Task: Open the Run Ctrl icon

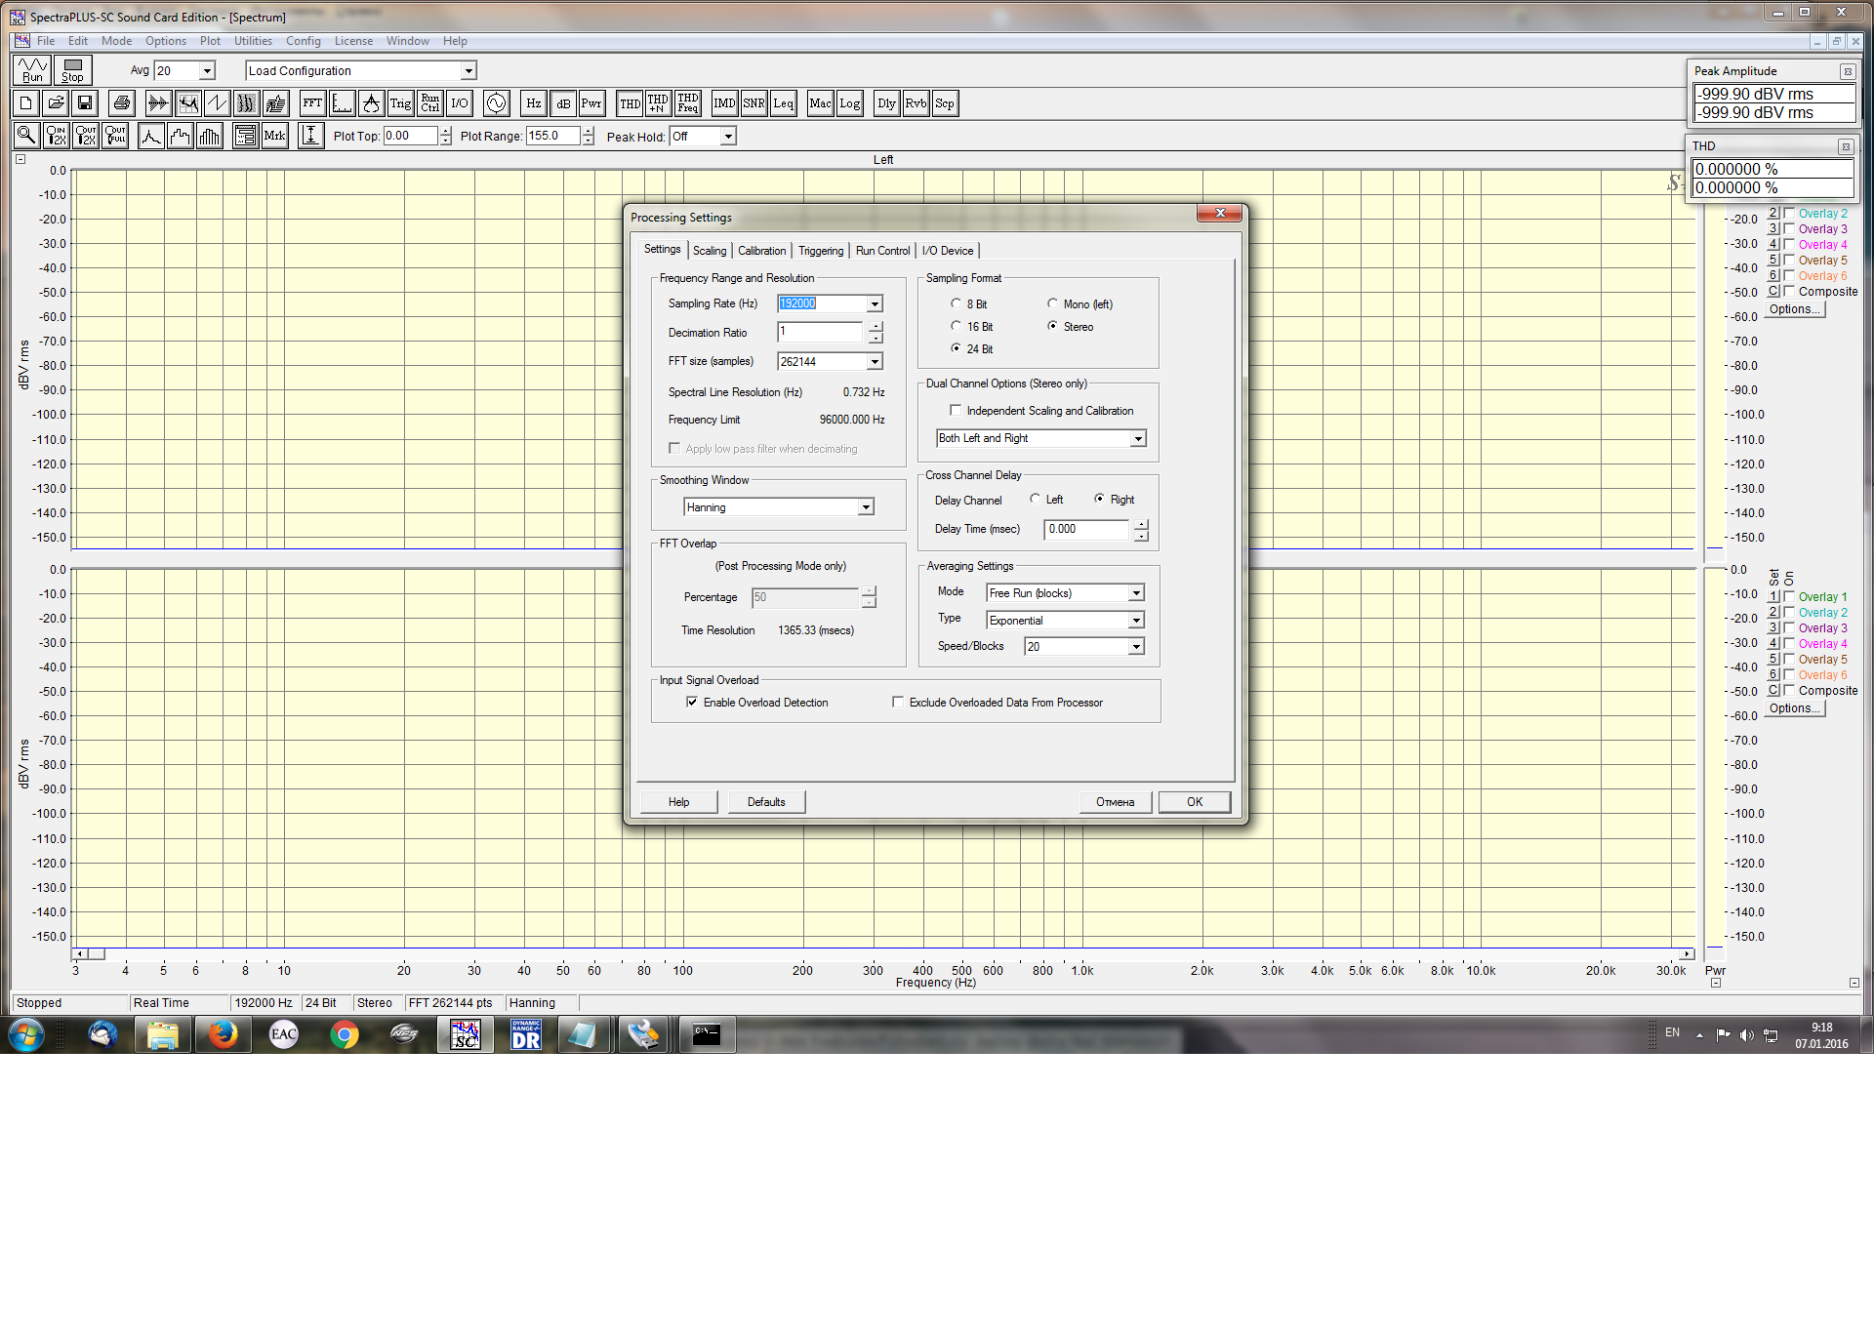Action: [x=430, y=103]
